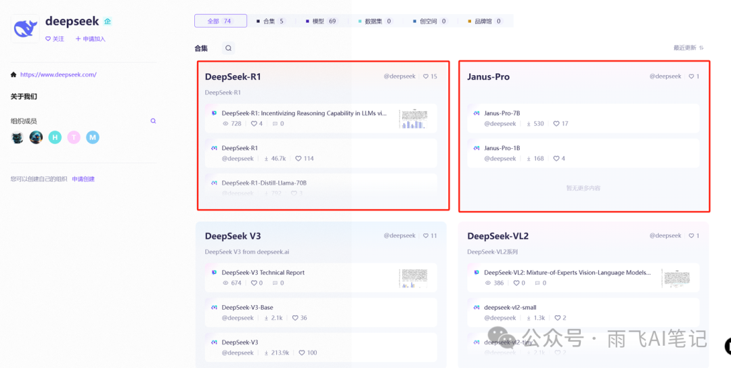Click the DeepSeek-V3 Technical Report thumbnail
Screen dimensions: 731x368
413,278
